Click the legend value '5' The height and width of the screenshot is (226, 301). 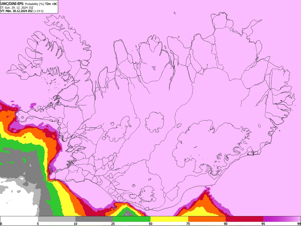pyautogui.click(x=38, y=224)
